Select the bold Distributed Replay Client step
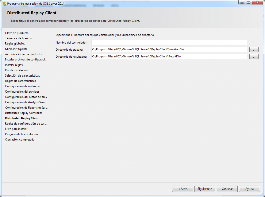The height and width of the screenshot is (197, 265). click(22, 118)
